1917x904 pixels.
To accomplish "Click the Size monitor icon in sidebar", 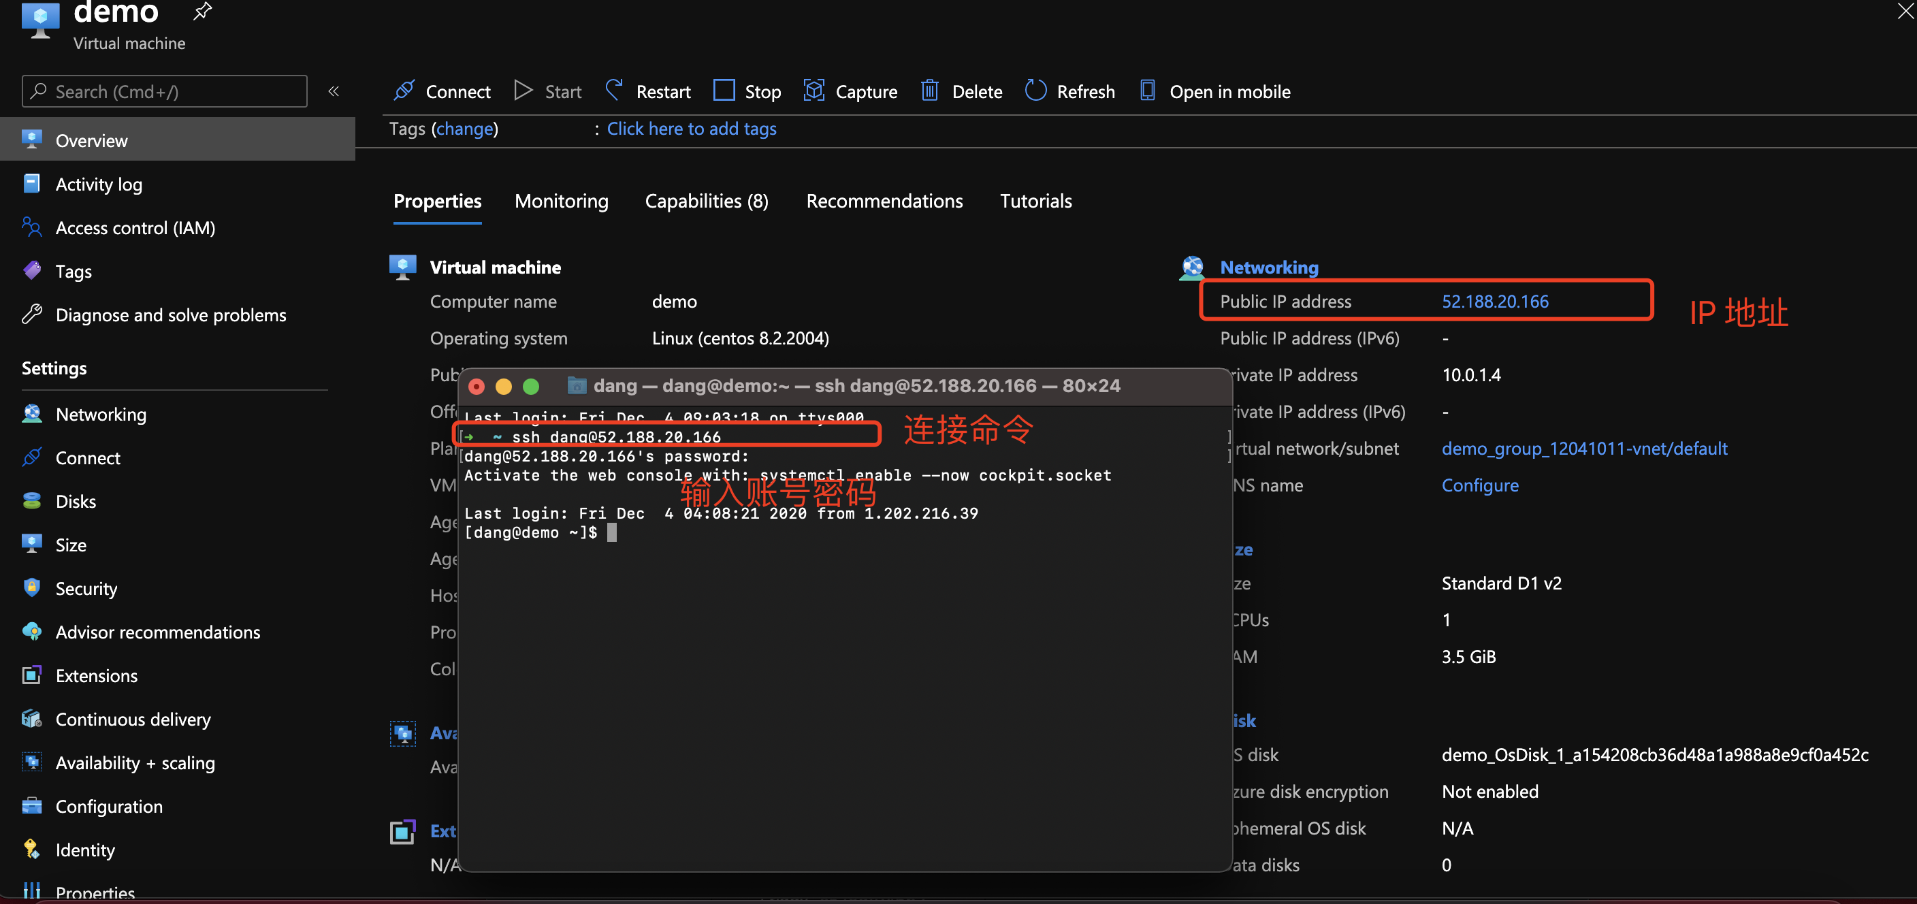I will pyautogui.click(x=32, y=544).
